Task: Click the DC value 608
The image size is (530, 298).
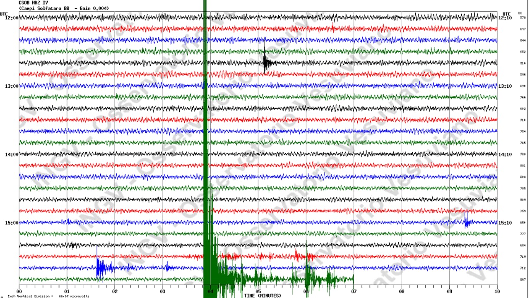Action: point(523,177)
